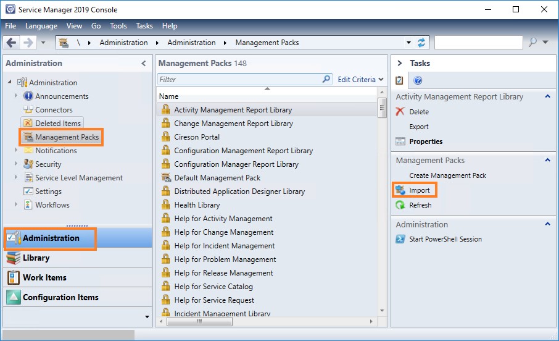Viewport: 559px width, 341px height.
Task: Open the wunderbar configure buttons dropdown
Action: click(x=147, y=317)
